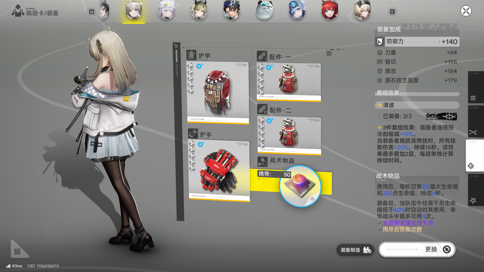Open the equipped red armor vest card
The width and height of the screenshot is (484, 272).
(x=218, y=93)
